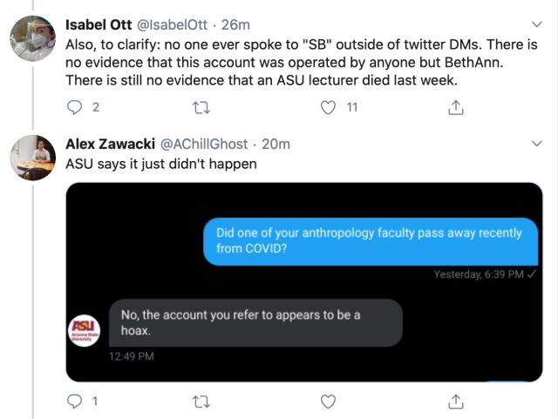Viewport: 558px width, 419px height.
Task: Reply to Isabel Ott's tweet
Action: tap(75, 108)
